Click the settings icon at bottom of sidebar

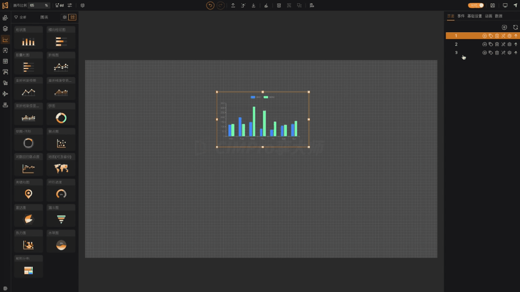5,288
